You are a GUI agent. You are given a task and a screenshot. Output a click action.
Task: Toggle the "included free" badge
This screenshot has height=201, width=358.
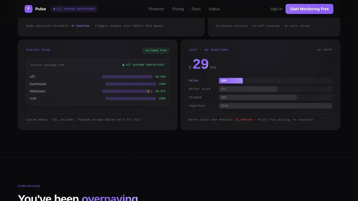coord(156,50)
